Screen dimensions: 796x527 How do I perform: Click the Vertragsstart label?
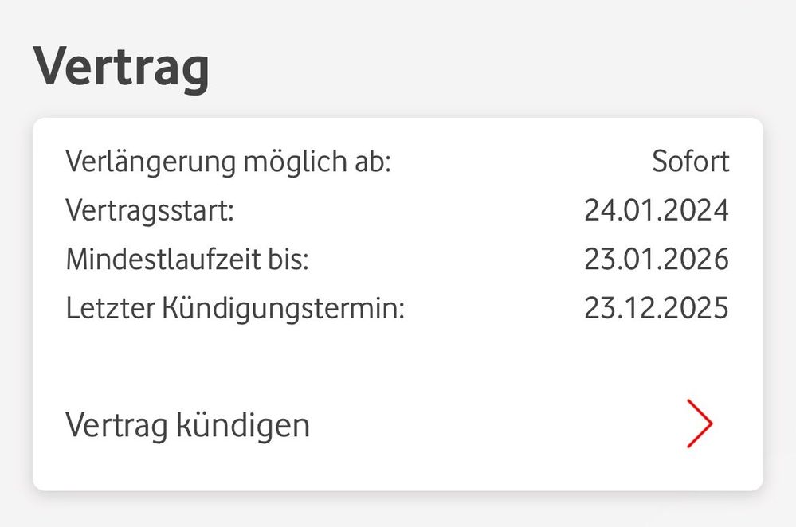click(150, 211)
